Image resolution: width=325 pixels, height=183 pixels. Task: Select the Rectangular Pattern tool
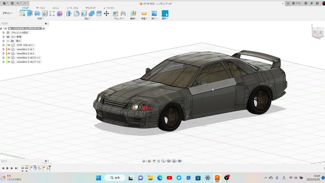[x=52, y=14]
